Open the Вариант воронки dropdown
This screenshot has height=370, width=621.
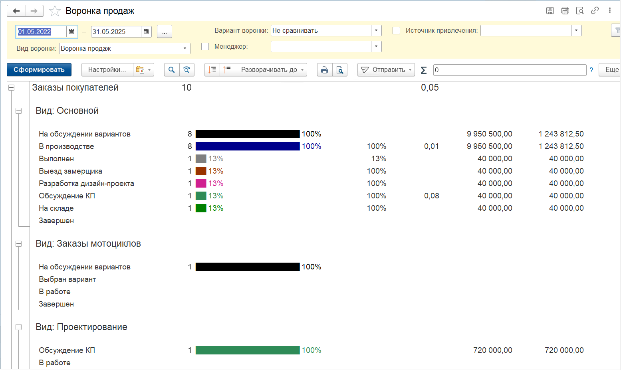376,31
